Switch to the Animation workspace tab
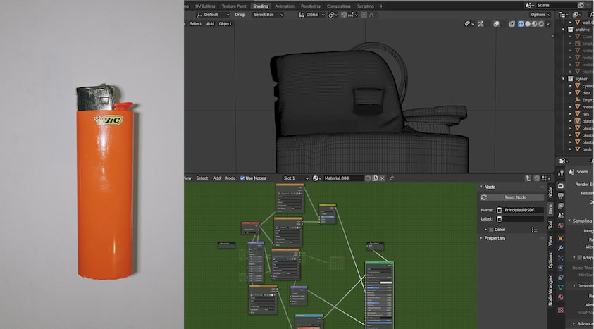The image size is (594, 329). click(285, 6)
